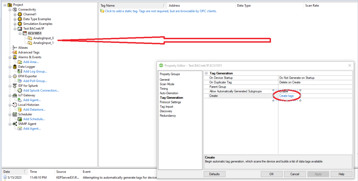Expand the Simulation Examples node
358x181 pixels.
[15, 24]
